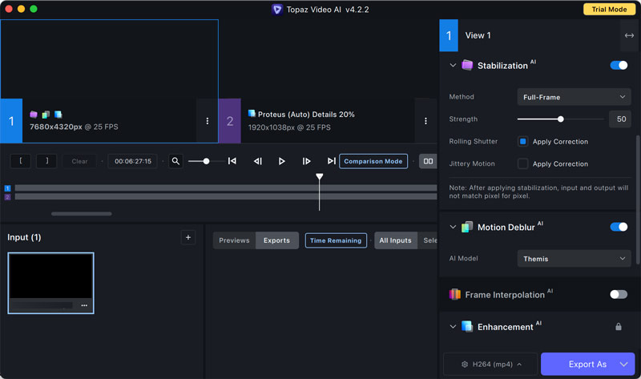Collapse the Motion Deblur section chevron
Image resolution: width=641 pixels, height=379 pixels.
453,227
